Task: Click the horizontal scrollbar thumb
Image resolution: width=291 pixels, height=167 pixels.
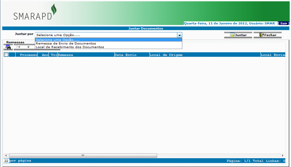Action: coord(83,155)
